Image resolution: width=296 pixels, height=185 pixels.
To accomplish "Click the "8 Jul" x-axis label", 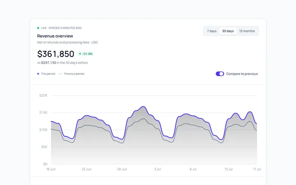I will pyautogui.click(x=193, y=169).
